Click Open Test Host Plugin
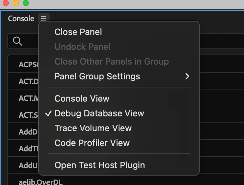 pos(99,165)
